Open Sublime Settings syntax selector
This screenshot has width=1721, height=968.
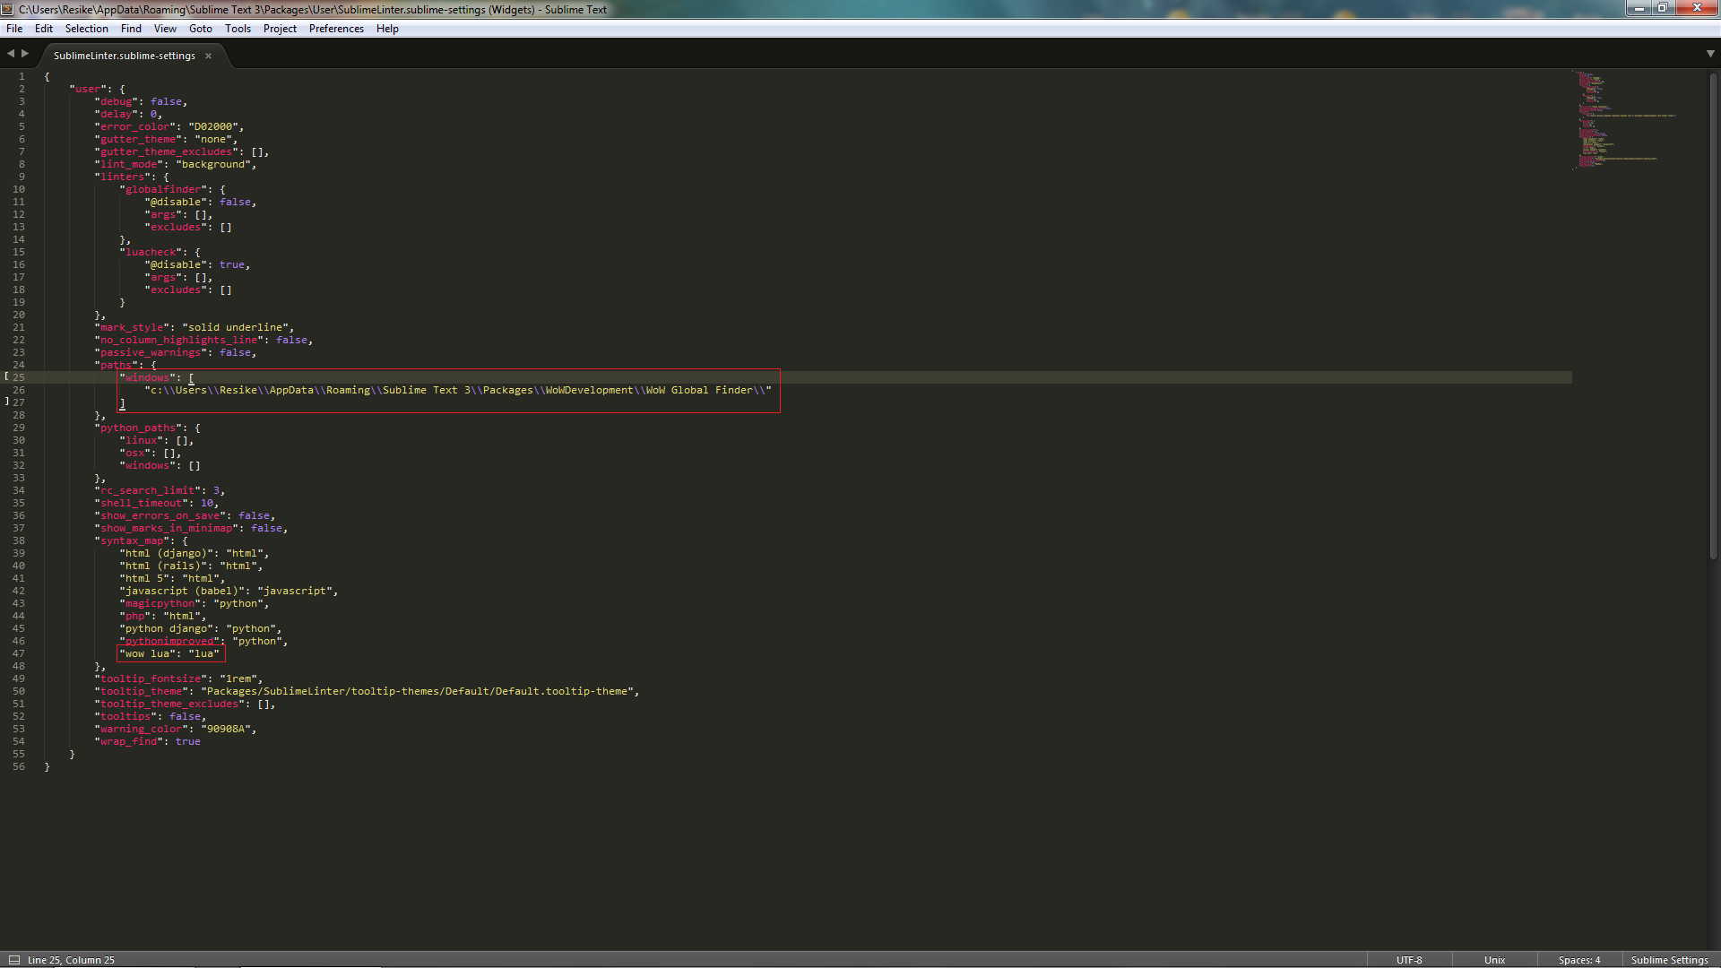coord(1669,960)
